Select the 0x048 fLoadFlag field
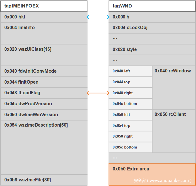Screen dimensions: 196x186 pyautogui.click(x=44, y=93)
